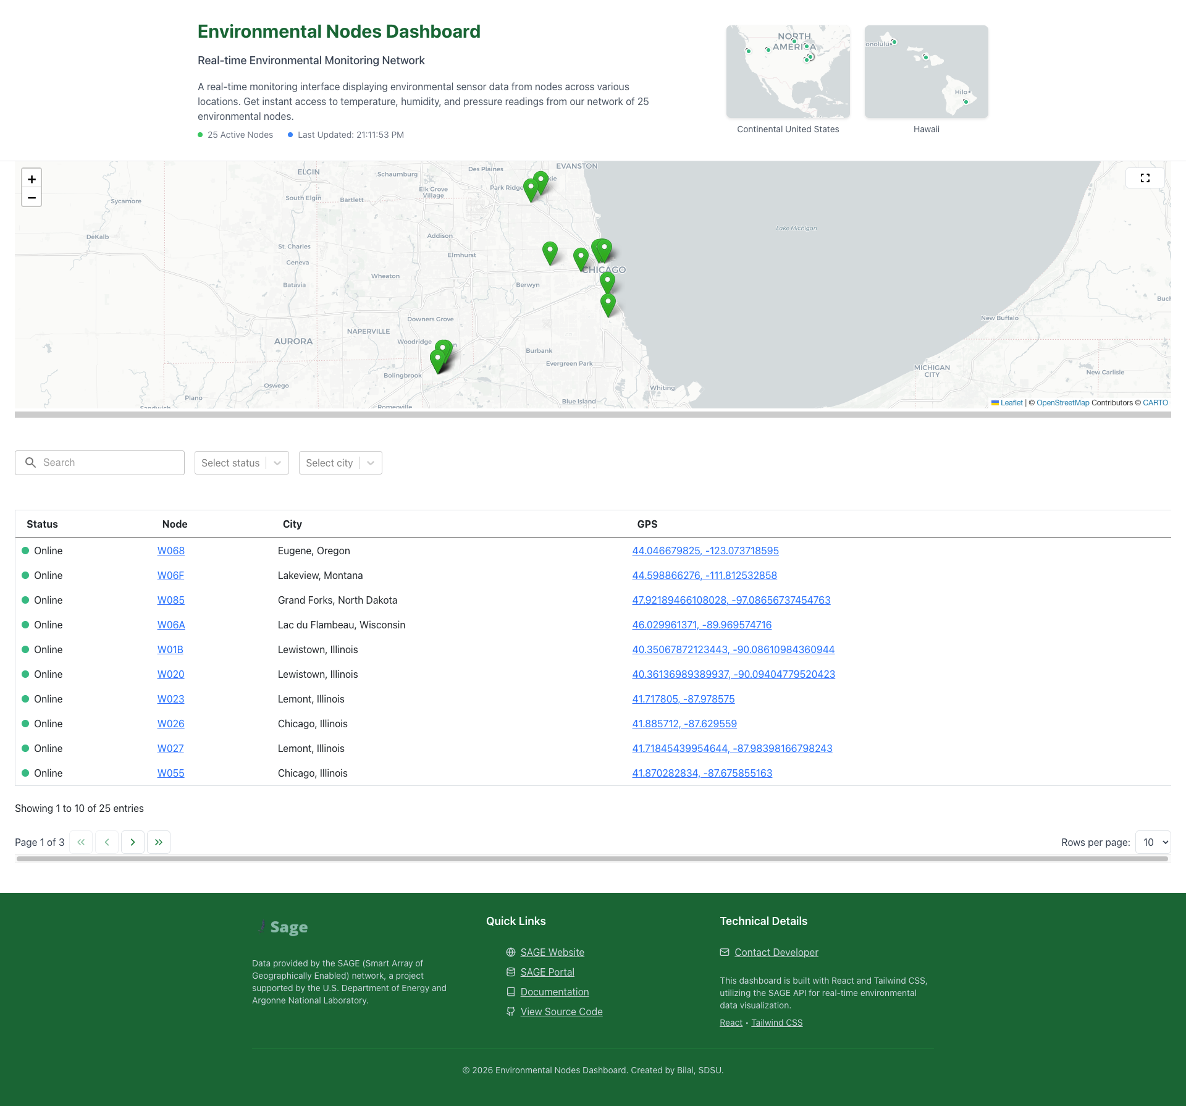Viewport: 1186px width, 1106px height.
Task: Zoom out on the map
Action: pyautogui.click(x=32, y=198)
